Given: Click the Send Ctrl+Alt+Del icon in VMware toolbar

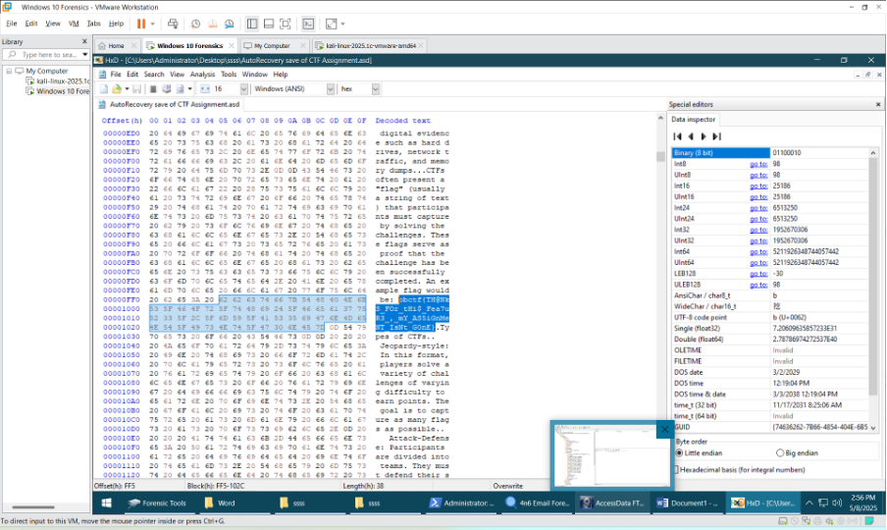Looking at the screenshot, I should pyautogui.click(x=173, y=24).
